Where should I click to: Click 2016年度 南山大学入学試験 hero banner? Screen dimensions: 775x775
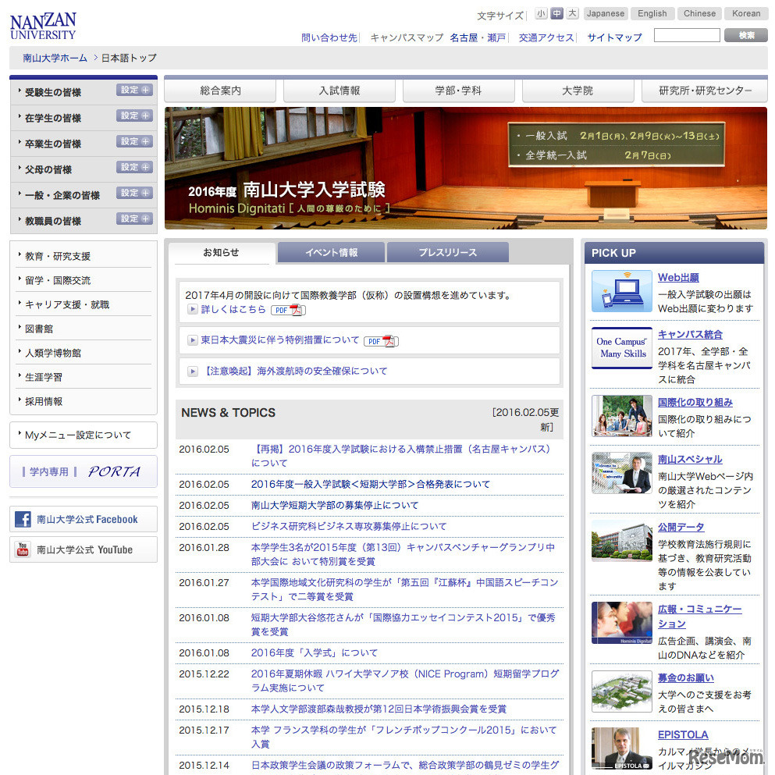[466, 168]
